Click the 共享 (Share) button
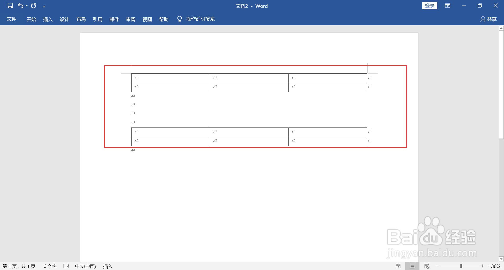 coord(489,19)
